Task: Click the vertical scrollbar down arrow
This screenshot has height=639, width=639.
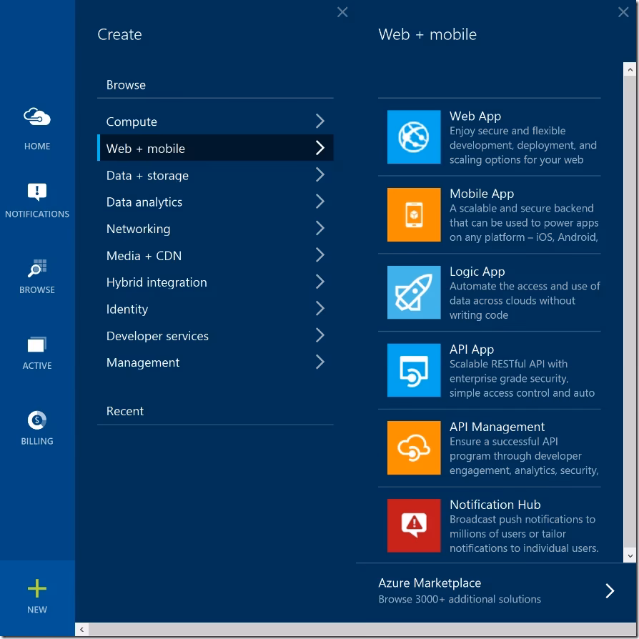Action: [630, 555]
